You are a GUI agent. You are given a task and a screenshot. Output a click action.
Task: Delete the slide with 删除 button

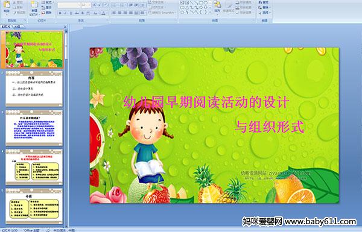(x=47, y=13)
